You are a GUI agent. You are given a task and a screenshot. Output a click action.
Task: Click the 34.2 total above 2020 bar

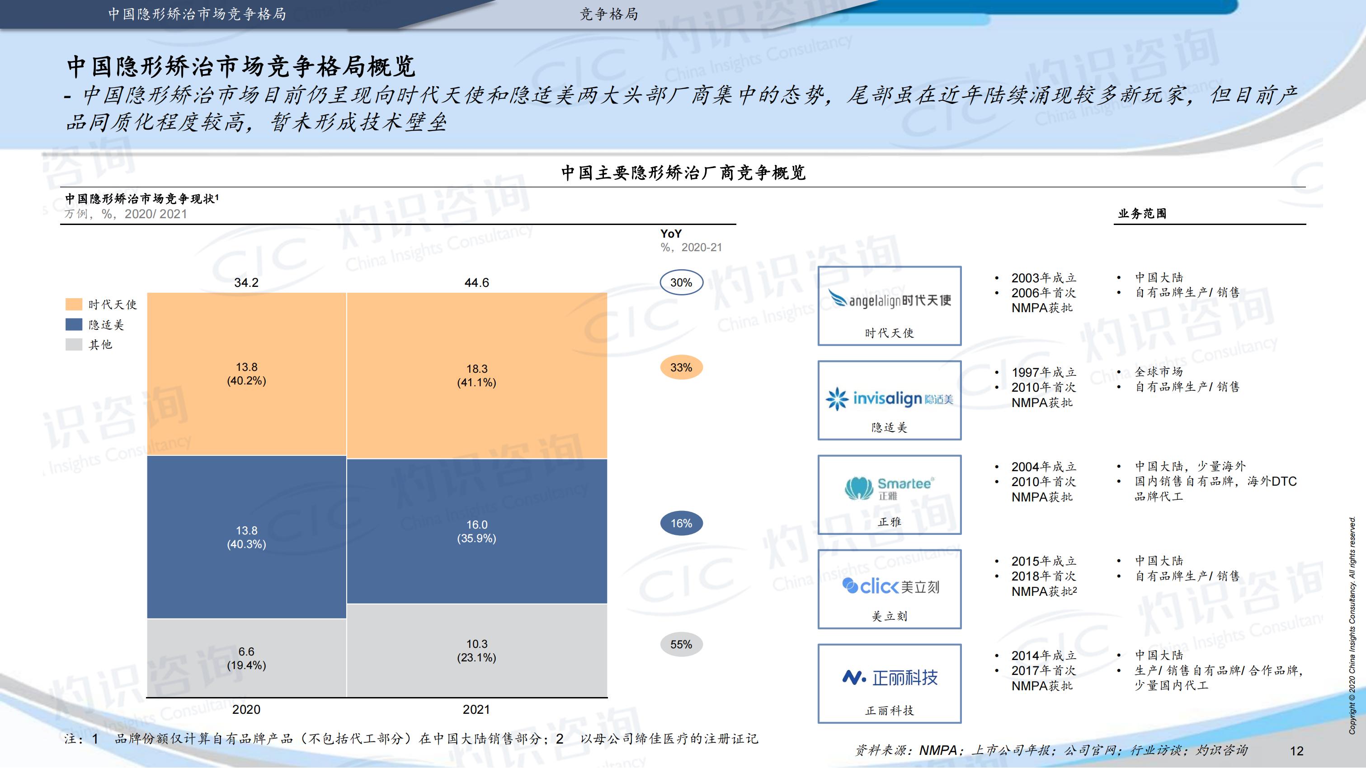247,282
